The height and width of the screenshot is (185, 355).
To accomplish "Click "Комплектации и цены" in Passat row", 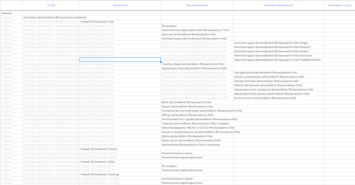I will click(197, 153).
